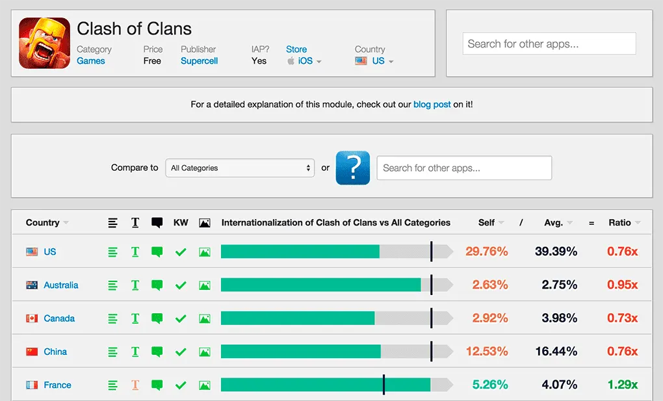Click the 3.98% average value

click(560, 318)
